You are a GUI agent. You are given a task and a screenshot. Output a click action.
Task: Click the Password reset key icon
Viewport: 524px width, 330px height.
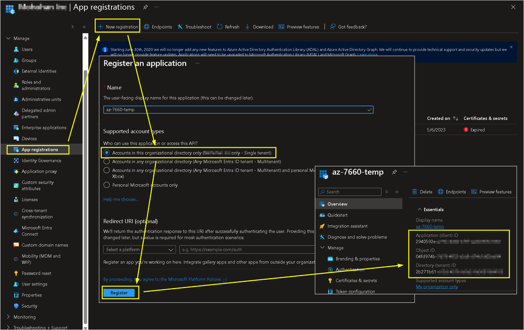(16, 273)
